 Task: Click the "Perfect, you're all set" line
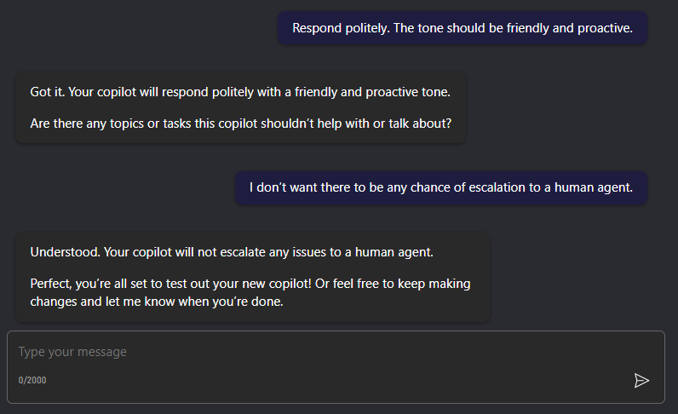(x=250, y=284)
